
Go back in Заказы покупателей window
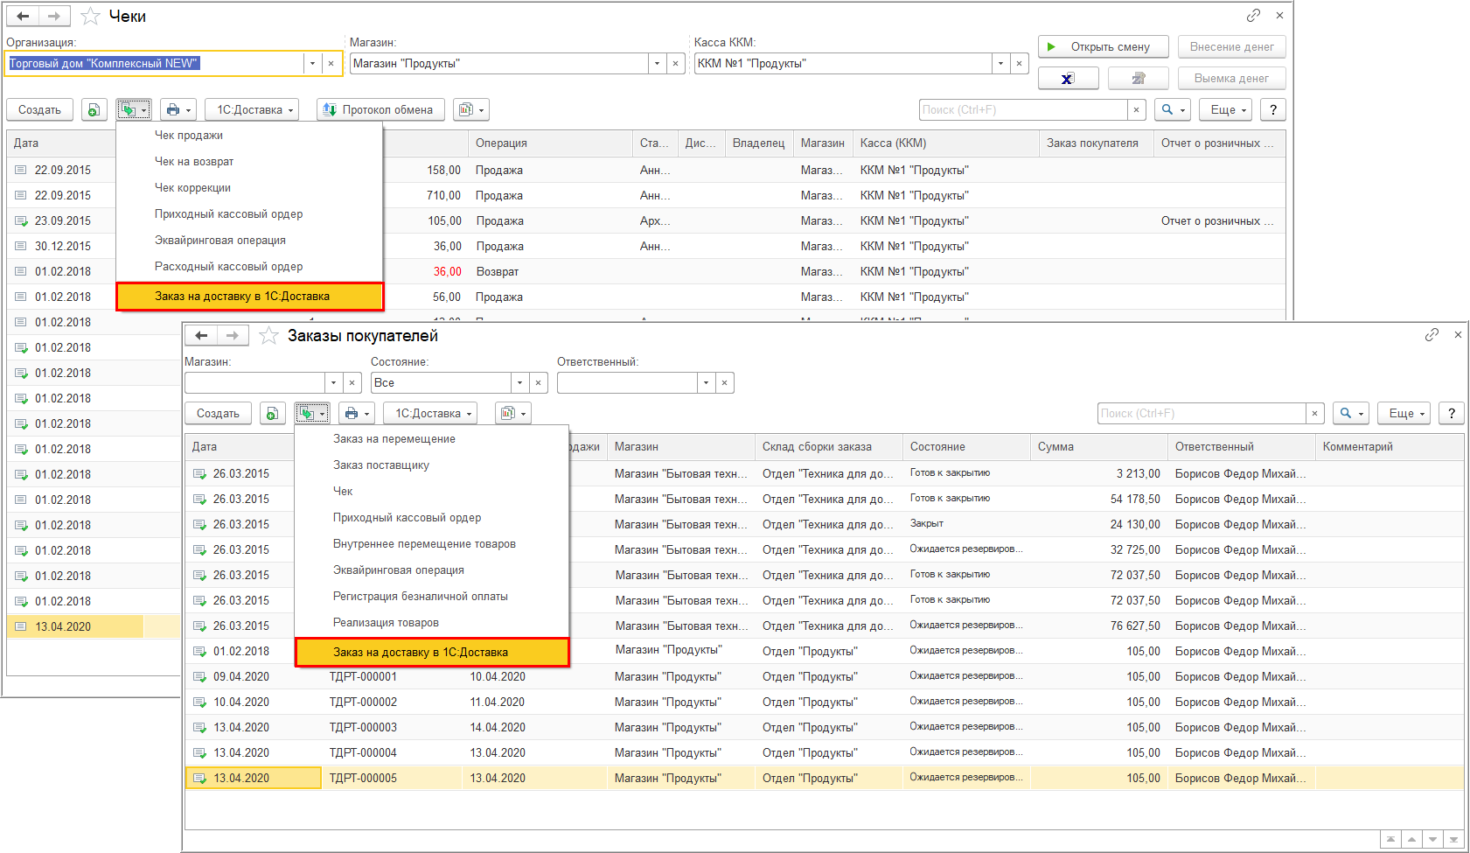pos(201,335)
